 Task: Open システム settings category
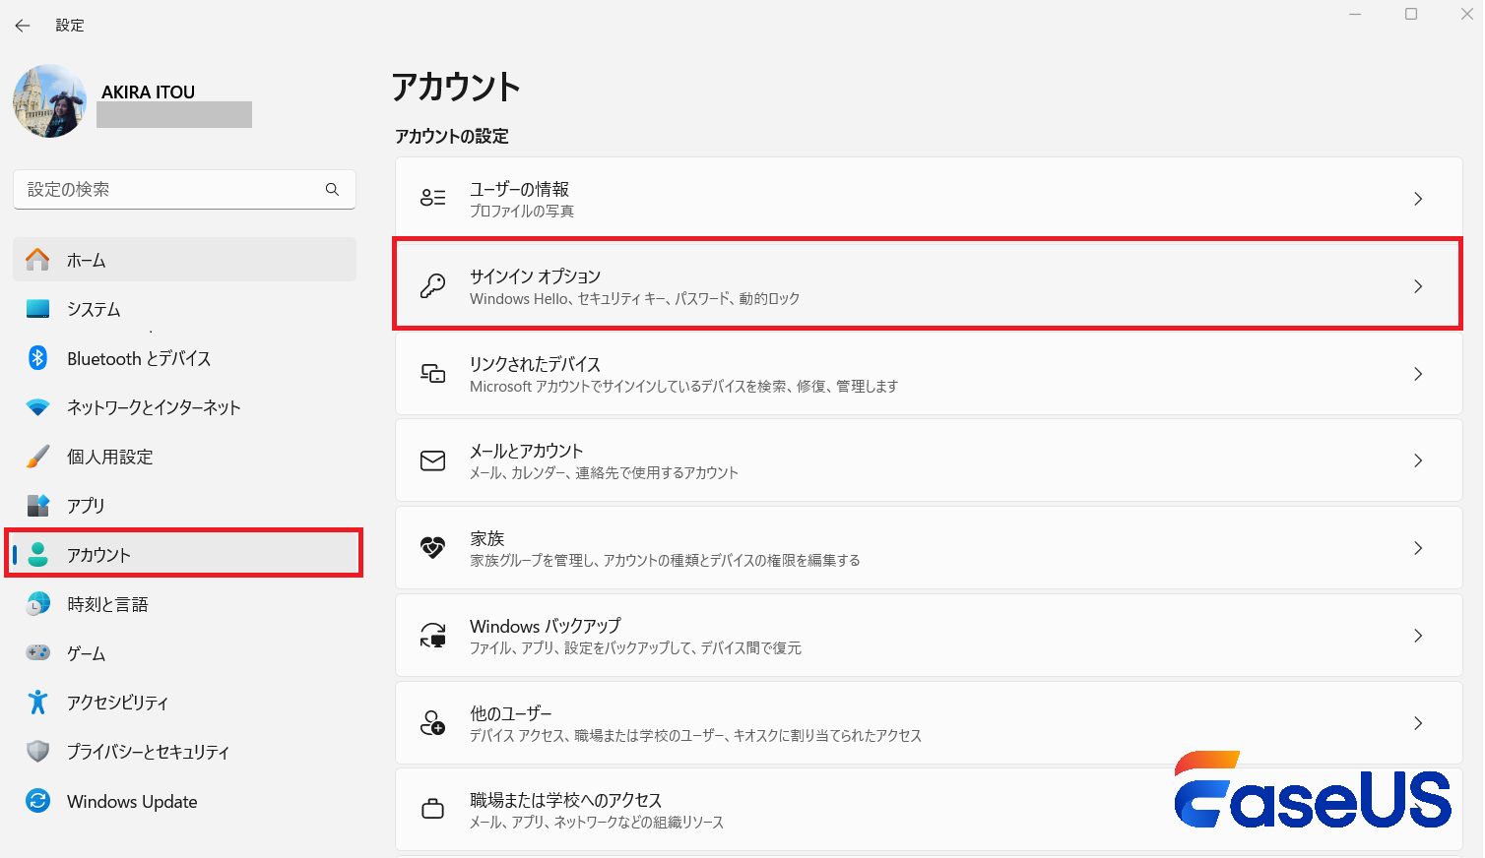(x=94, y=309)
